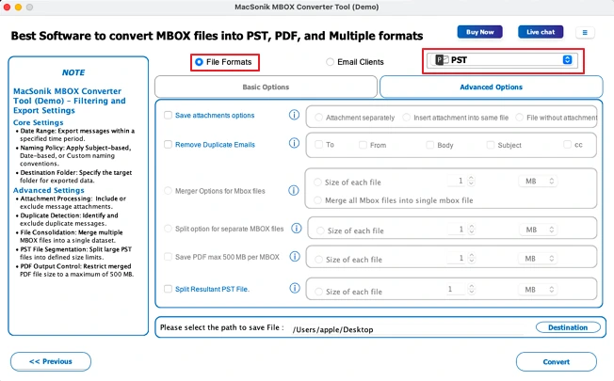The image size is (614, 381).
Task: Choose Attachment separately option
Action: tap(318, 118)
